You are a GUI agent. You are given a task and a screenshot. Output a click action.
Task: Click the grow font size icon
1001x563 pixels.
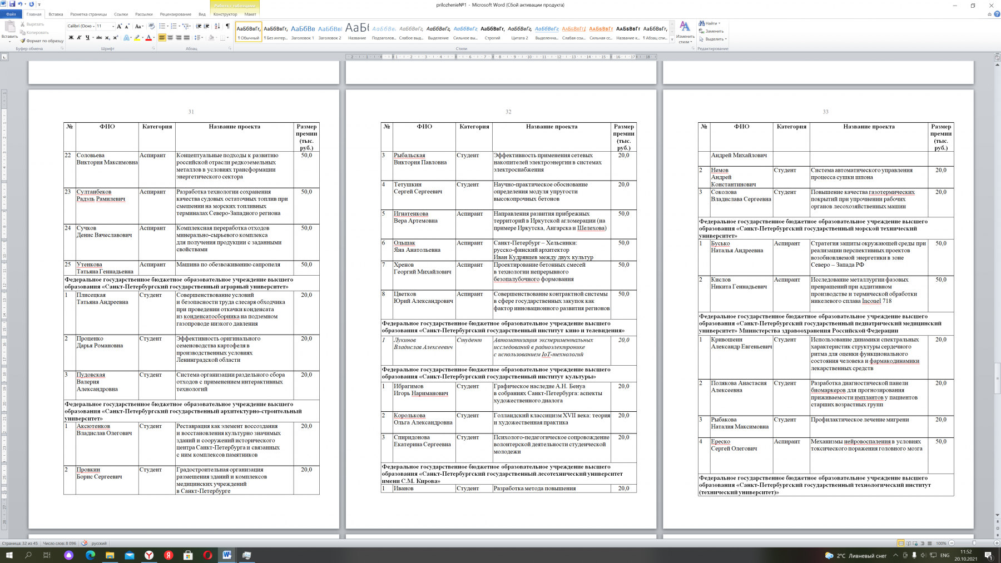[119, 26]
